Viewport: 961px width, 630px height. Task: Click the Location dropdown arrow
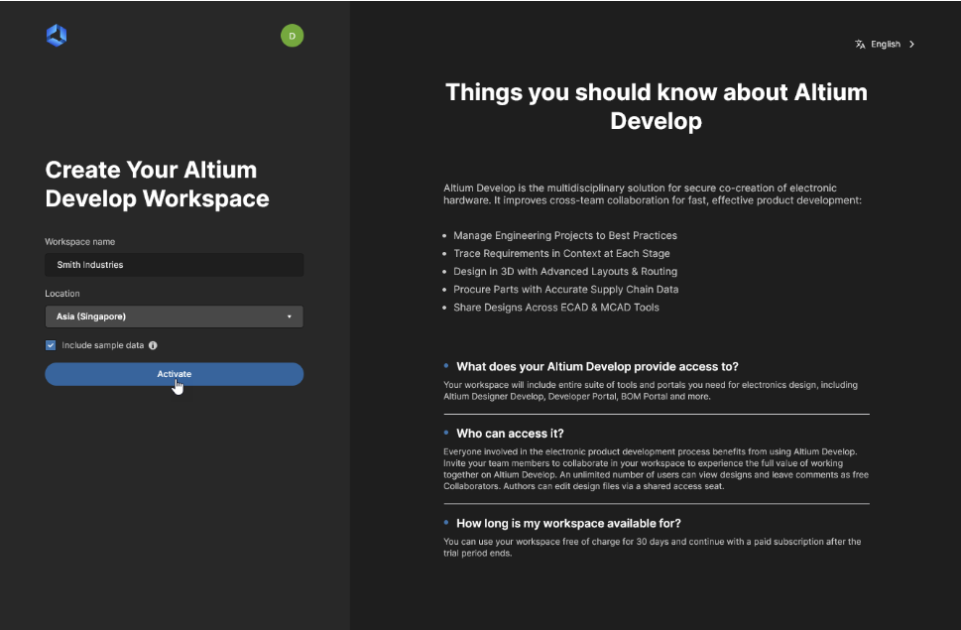290,316
